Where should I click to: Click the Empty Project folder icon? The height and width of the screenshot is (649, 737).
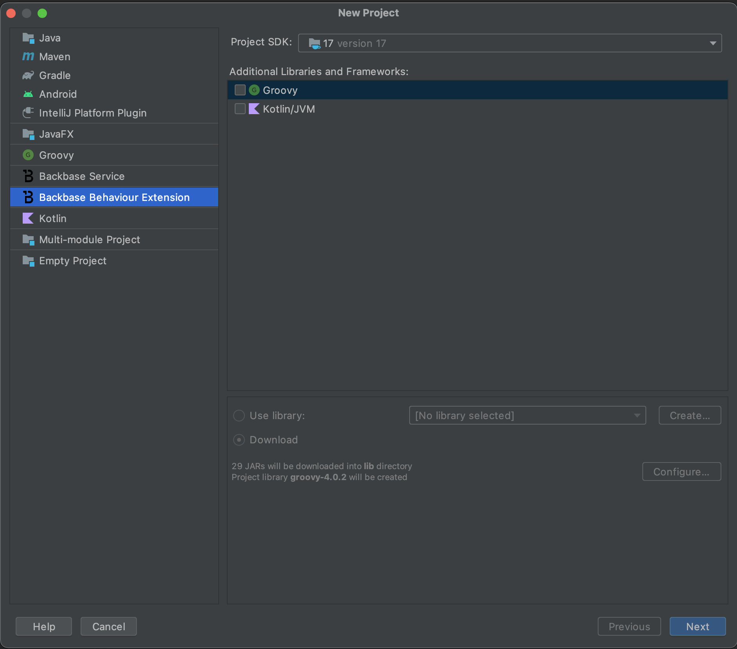pyautogui.click(x=28, y=261)
